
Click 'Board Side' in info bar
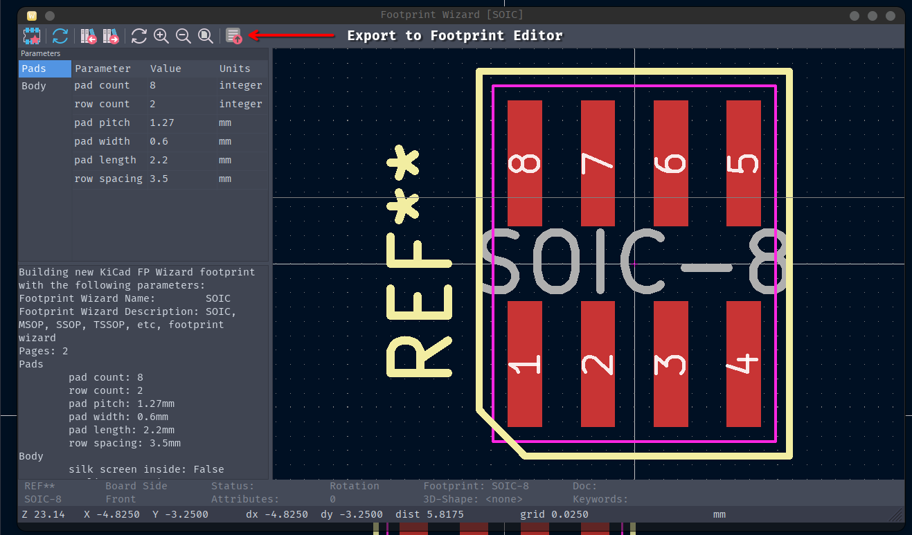click(136, 486)
